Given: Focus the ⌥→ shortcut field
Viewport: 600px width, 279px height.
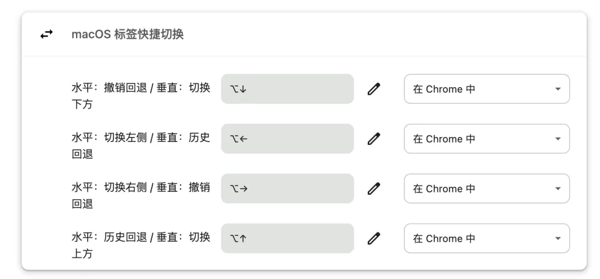Looking at the screenshot, I should (287, 189).
